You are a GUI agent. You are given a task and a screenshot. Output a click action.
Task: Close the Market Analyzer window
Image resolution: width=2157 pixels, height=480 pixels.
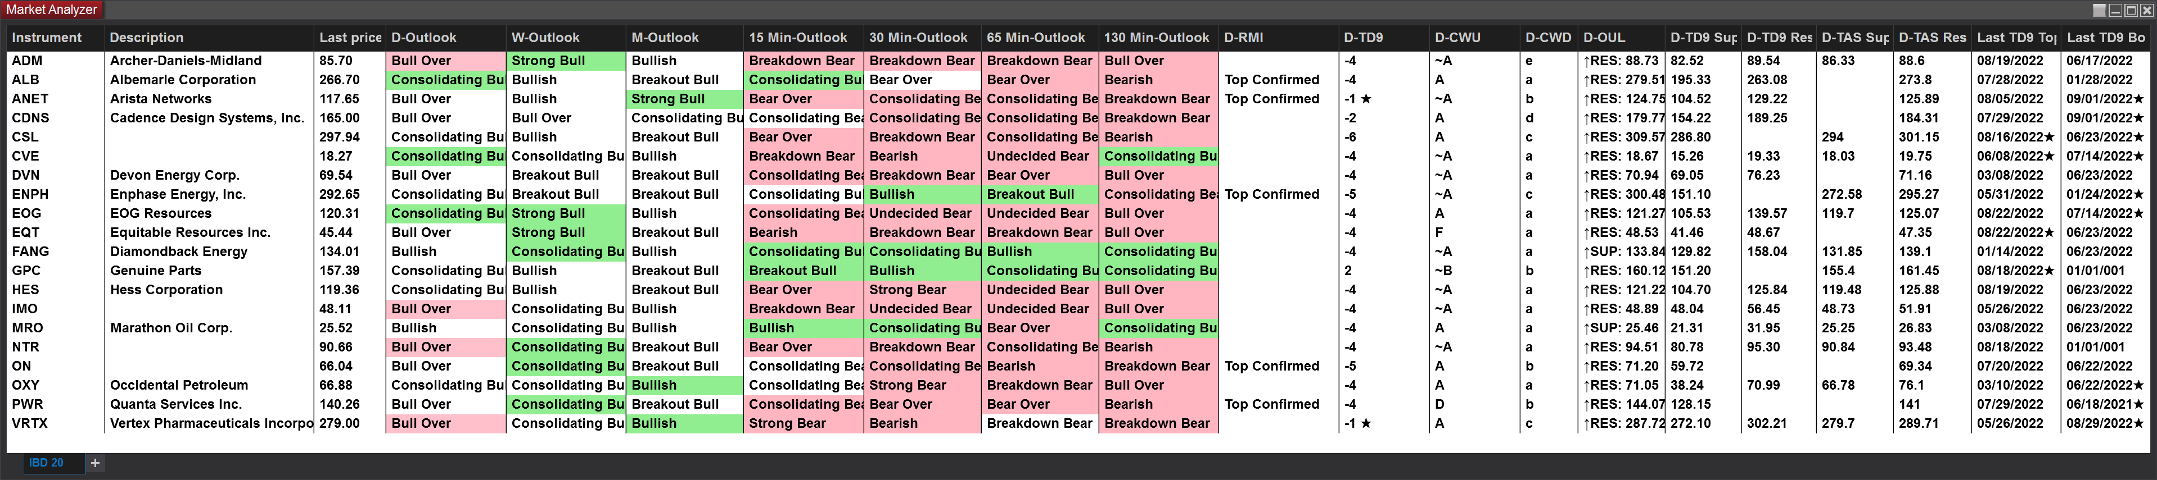click(2146, 10)
